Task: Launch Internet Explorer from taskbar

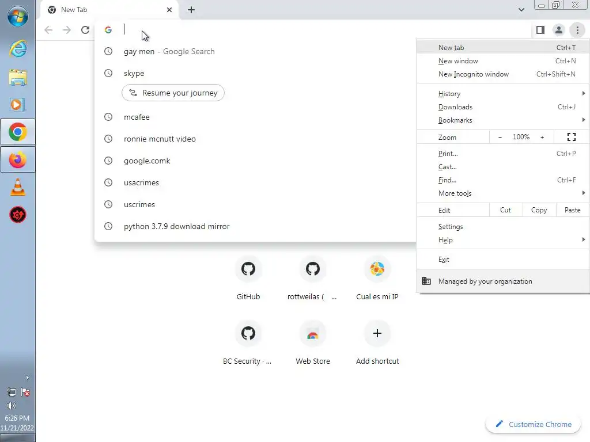Action: (18, 49)
